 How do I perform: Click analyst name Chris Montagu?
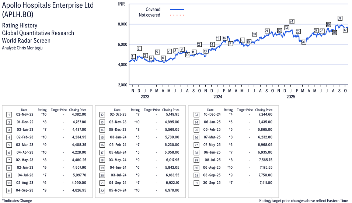tap(29, 48)
